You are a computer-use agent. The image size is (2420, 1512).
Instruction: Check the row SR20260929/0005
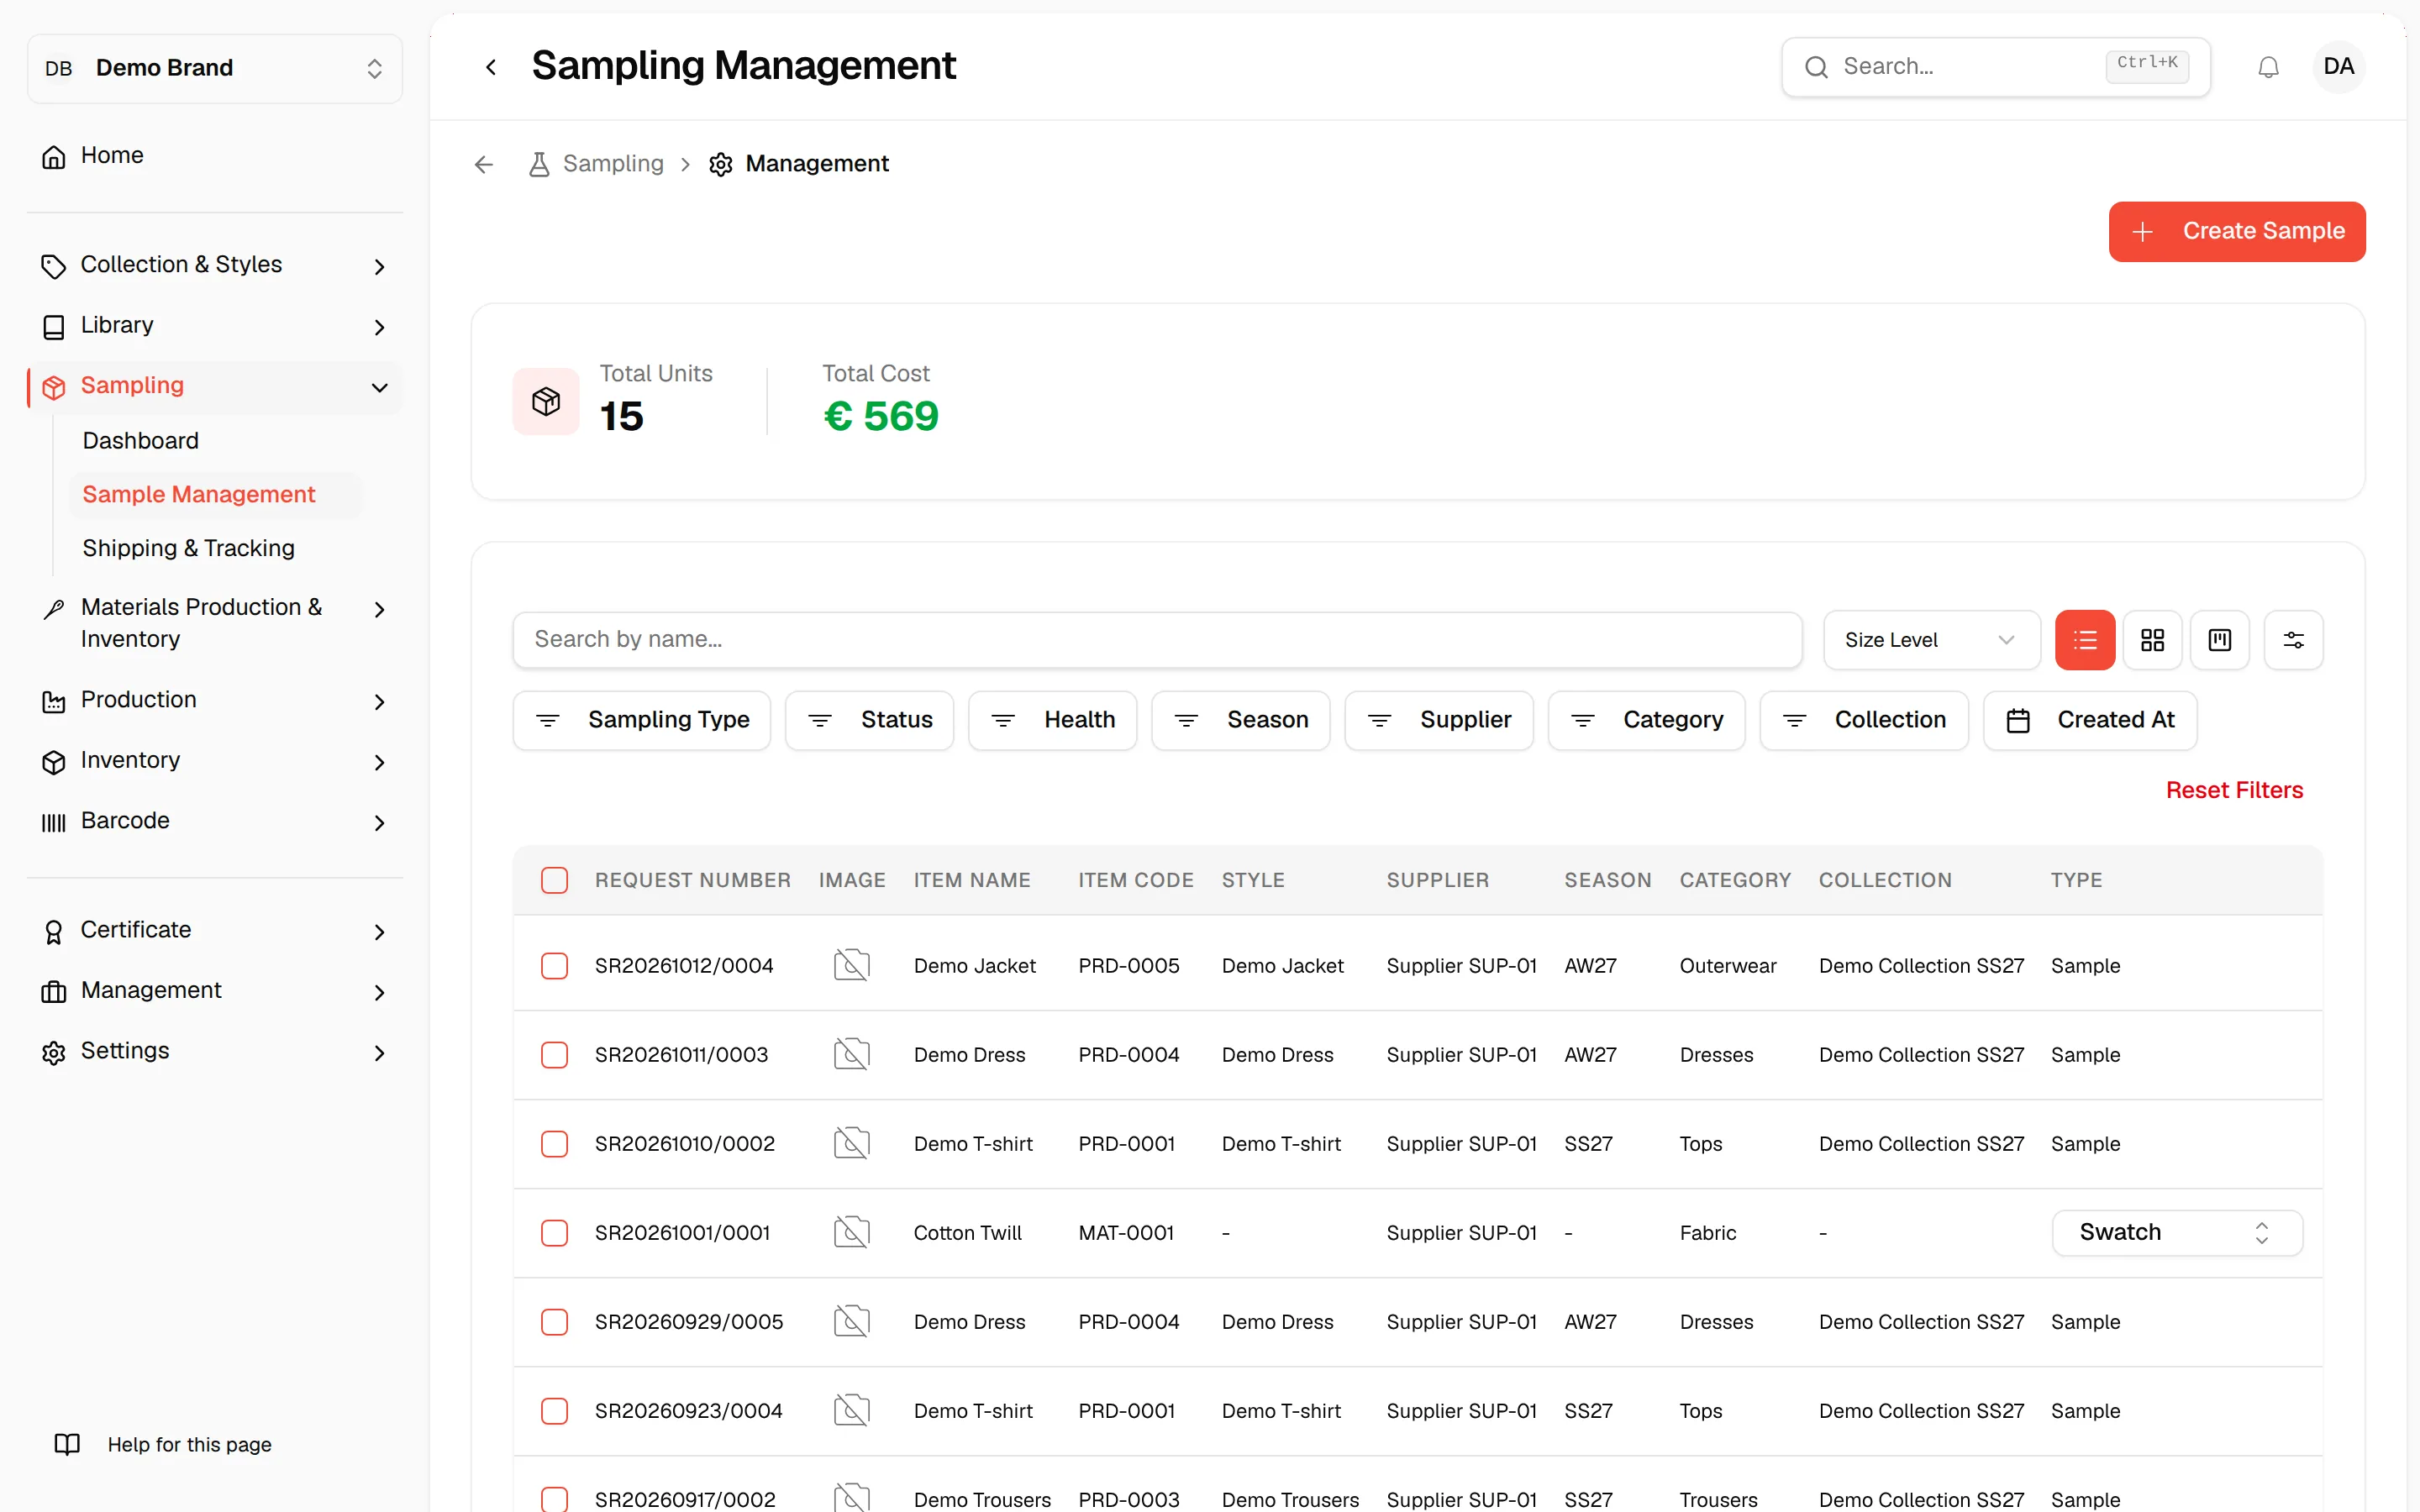click(x=554, y=1322)
